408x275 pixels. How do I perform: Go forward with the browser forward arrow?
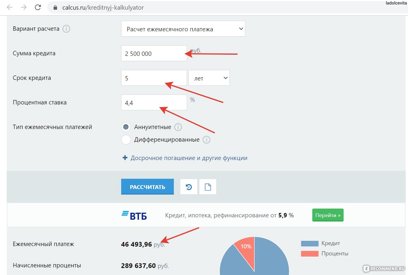24,7
